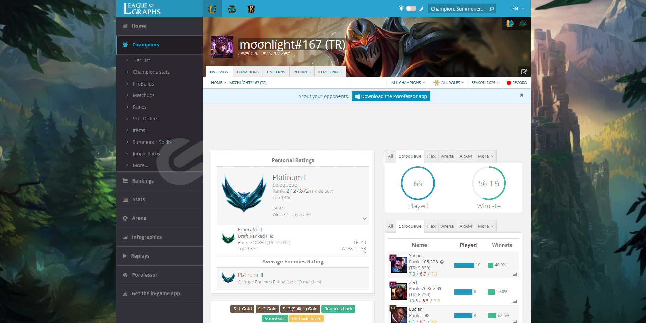Switch to the Champions profile tab
The width and height of the screenshot is (646, 323).
click(x=248, y=72)
